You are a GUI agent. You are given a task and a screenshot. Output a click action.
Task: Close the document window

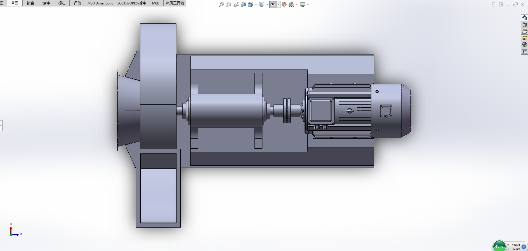(x=523, y=4)
